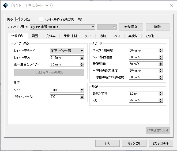Click the 削除 button
The width and height of the screenshot is (177, 151).
(158, 27)
